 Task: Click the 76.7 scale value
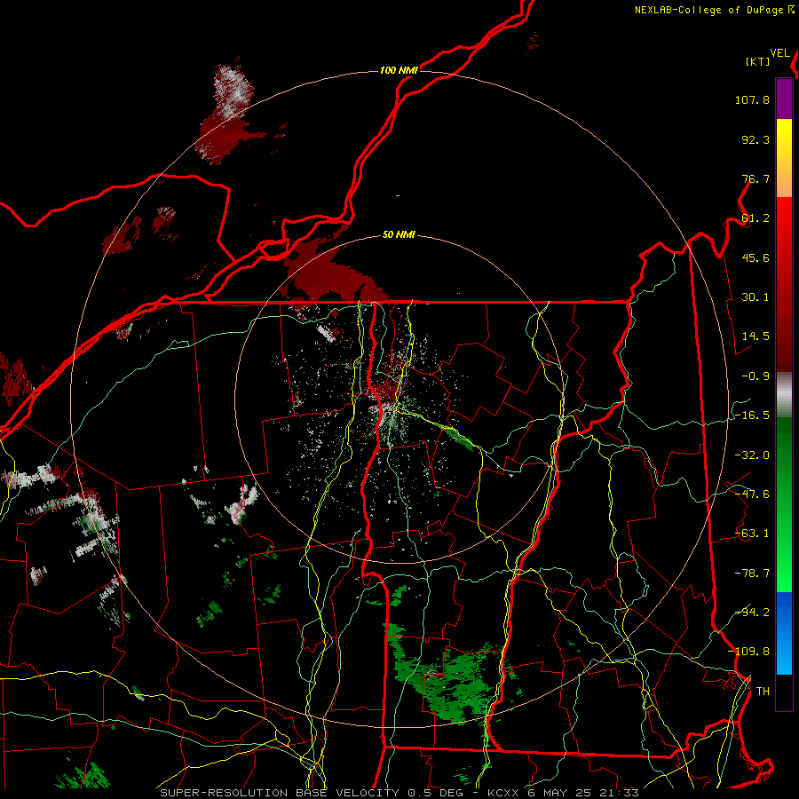pos(755,178)
